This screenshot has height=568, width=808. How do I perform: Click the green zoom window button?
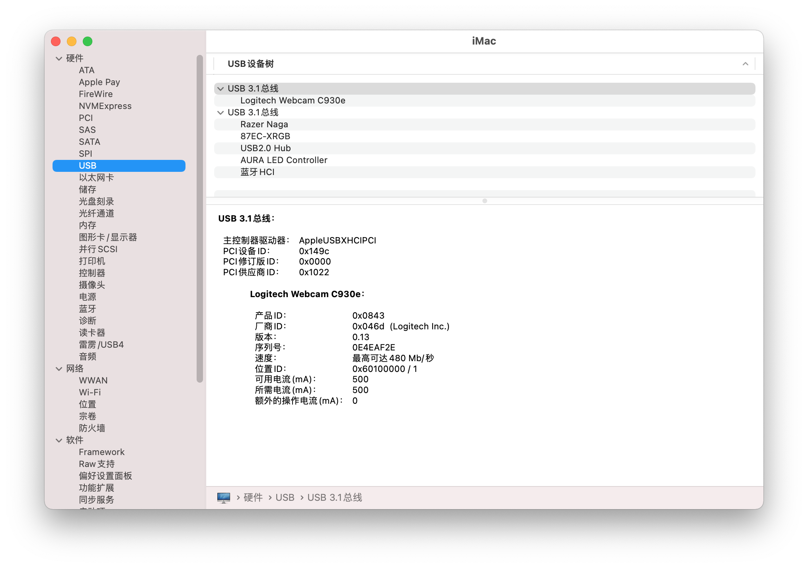point(88,41)
